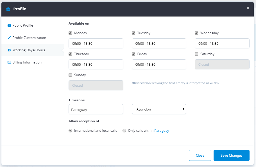This screenshot has height=167, width=256.
Task: Select International and local calls option
Action: (x=70, y=131)
